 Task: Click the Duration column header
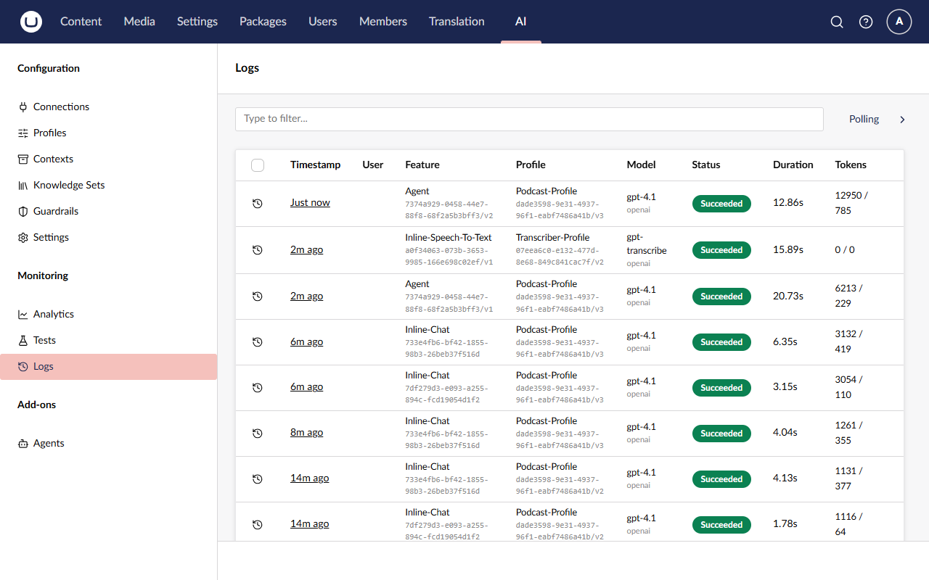click(x=793, y=165)
